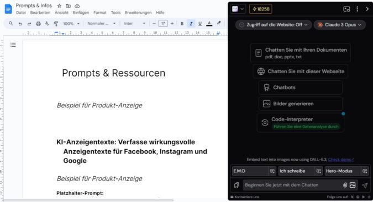The image size is (373, 202).
Task: Click add-prompt icon beside E.M.O
Action: tap(272, 171)
